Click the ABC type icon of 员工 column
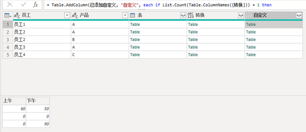 pos(17,16)
